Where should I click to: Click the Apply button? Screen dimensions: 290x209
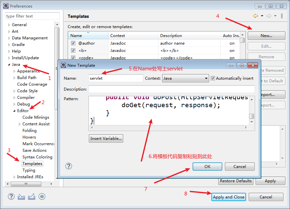click(x=270, y=181)
